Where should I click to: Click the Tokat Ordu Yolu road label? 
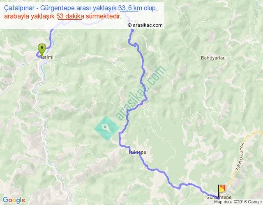pos(240,156)
